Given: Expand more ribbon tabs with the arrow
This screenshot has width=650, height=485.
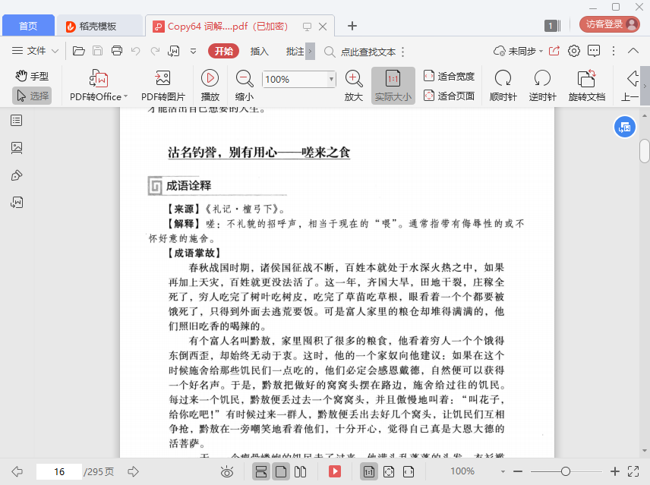Looking at the screenshot, I should [x=310, y=52].
